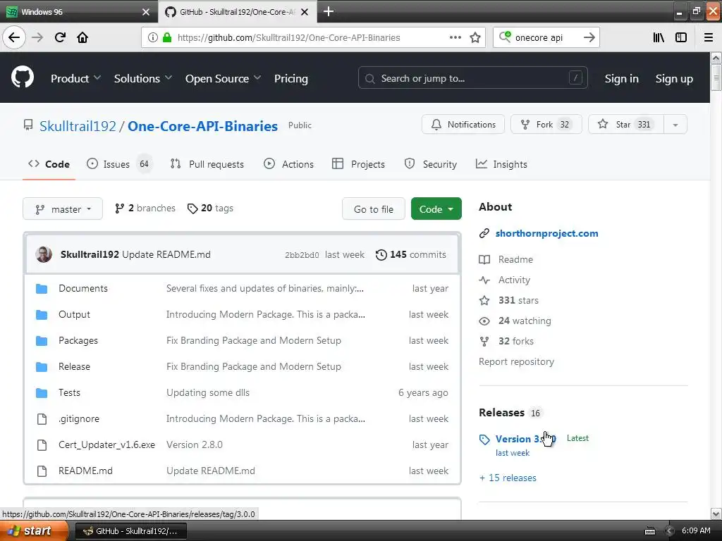Expand the Product menu
The height and width of the screenshot is (541, 722).
click(75, 78)
